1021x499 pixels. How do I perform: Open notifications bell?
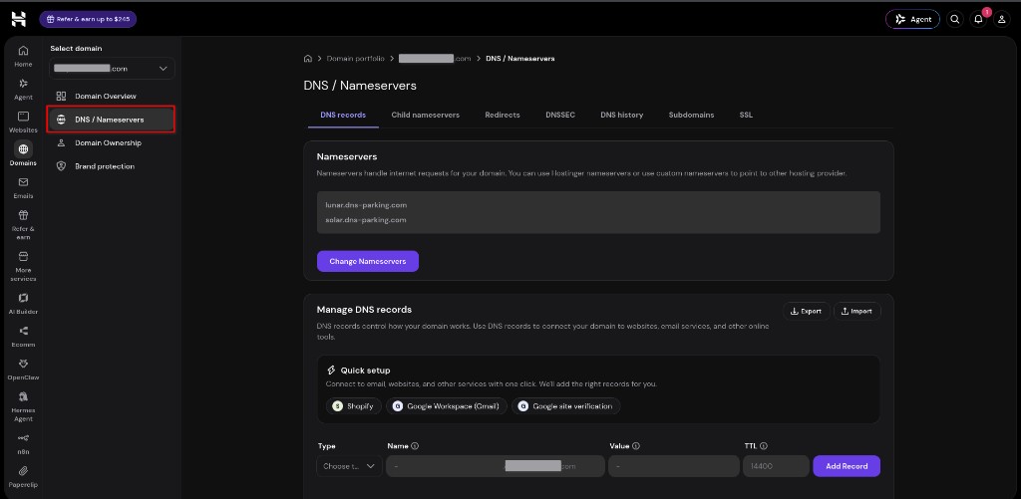pos(979,20)
